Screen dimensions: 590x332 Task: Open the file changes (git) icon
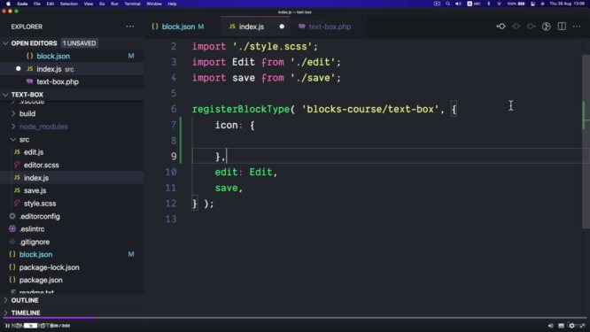(547, 27)
